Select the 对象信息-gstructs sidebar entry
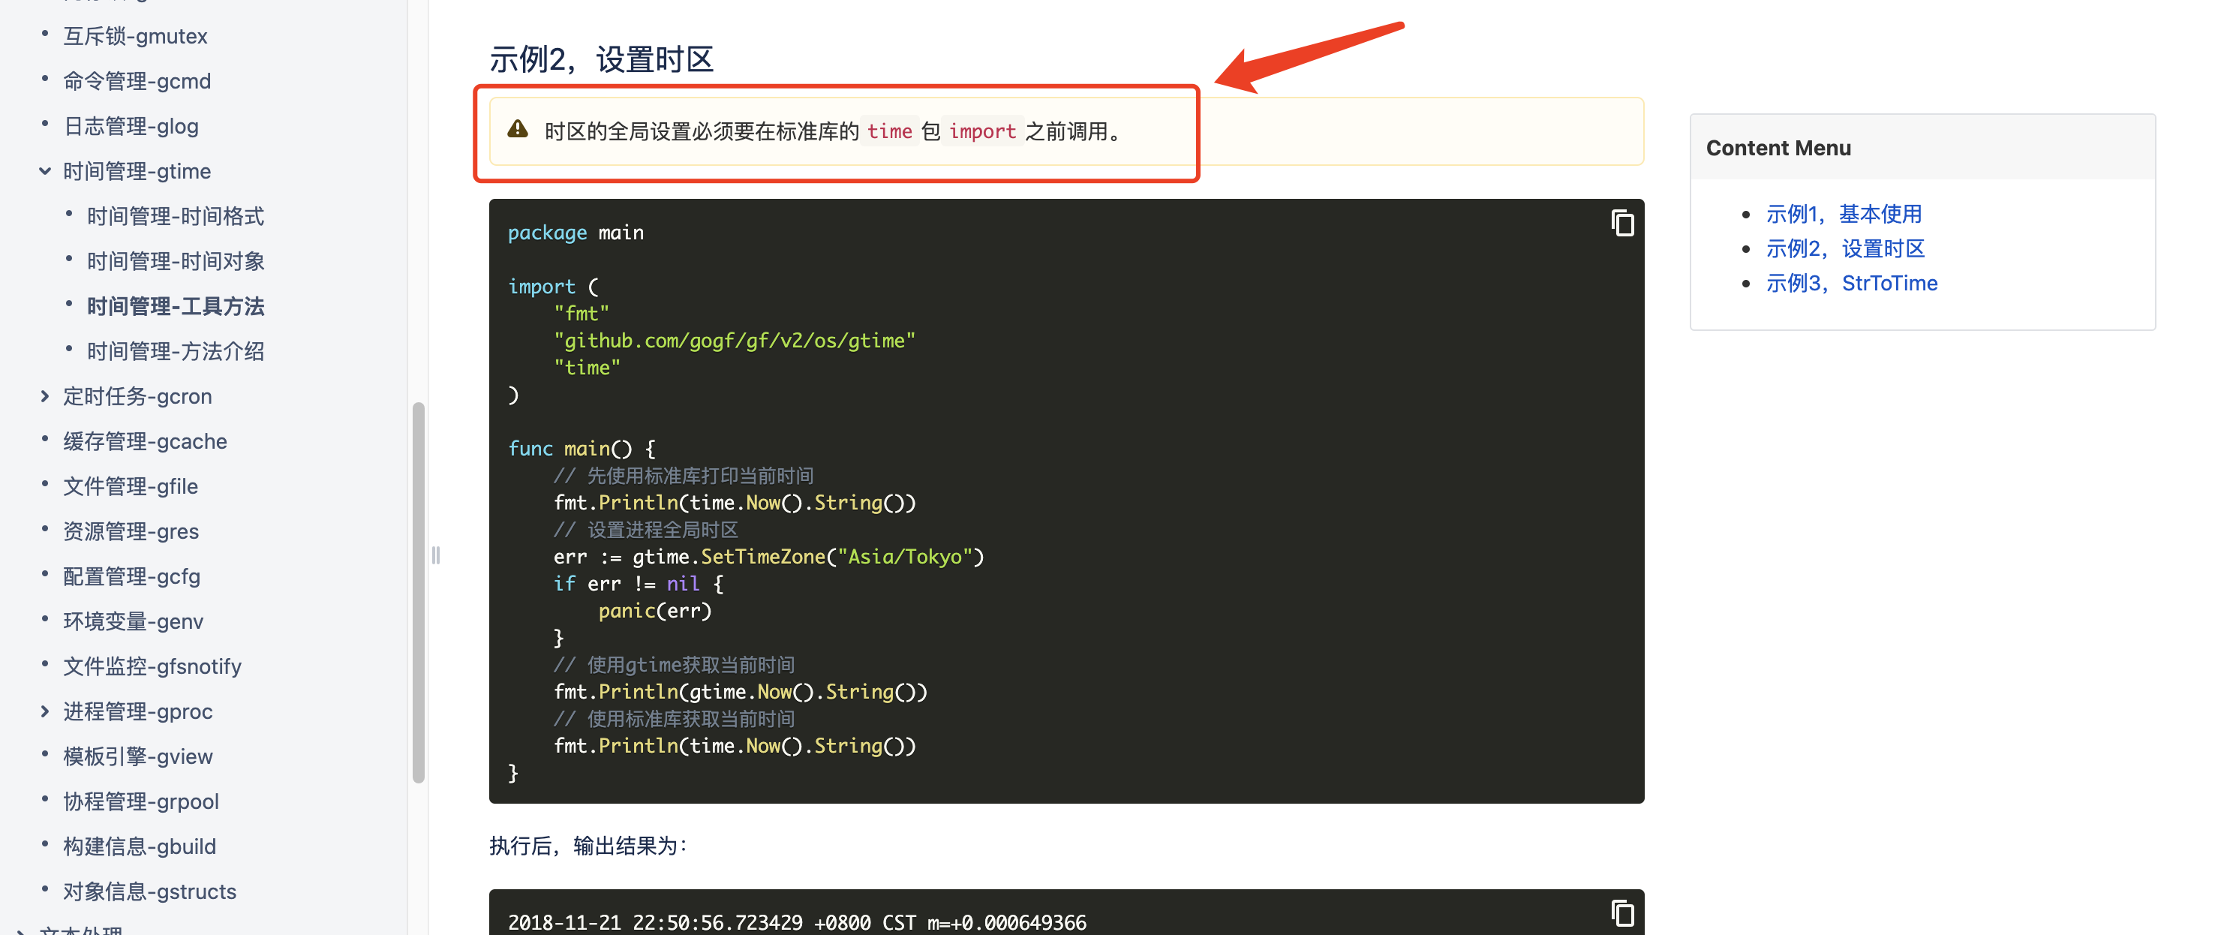 point(149,891)
